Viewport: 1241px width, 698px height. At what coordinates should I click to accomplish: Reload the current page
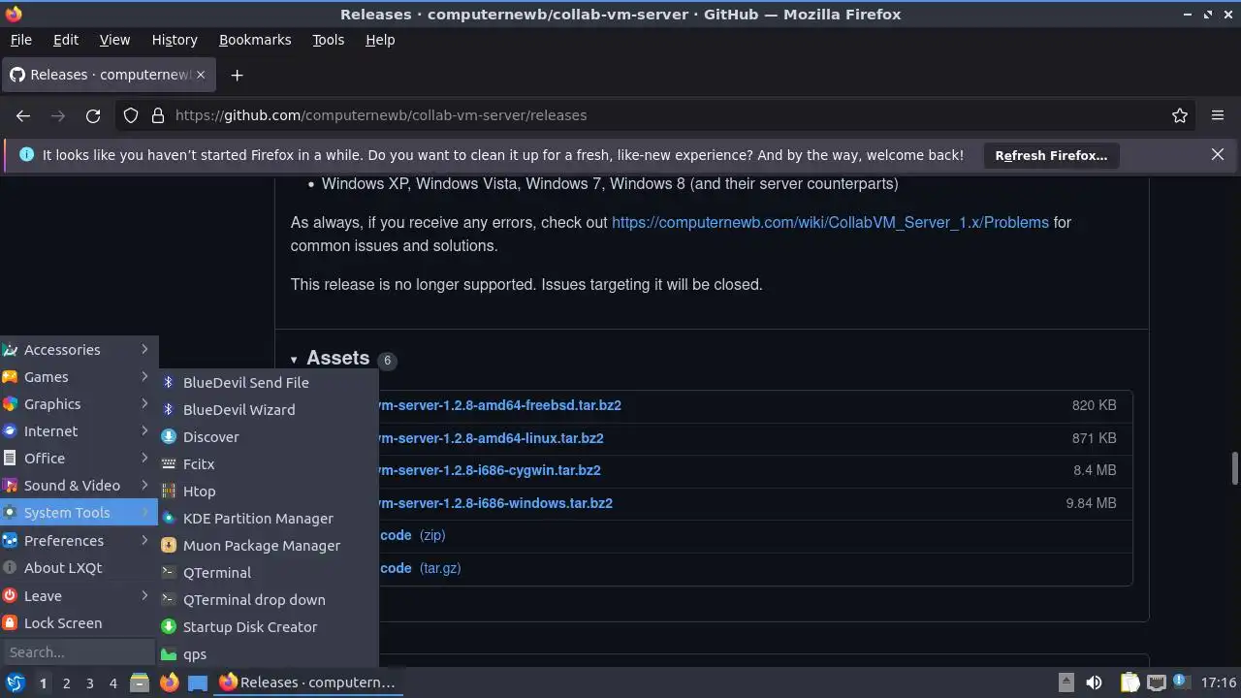click(93, 115)
